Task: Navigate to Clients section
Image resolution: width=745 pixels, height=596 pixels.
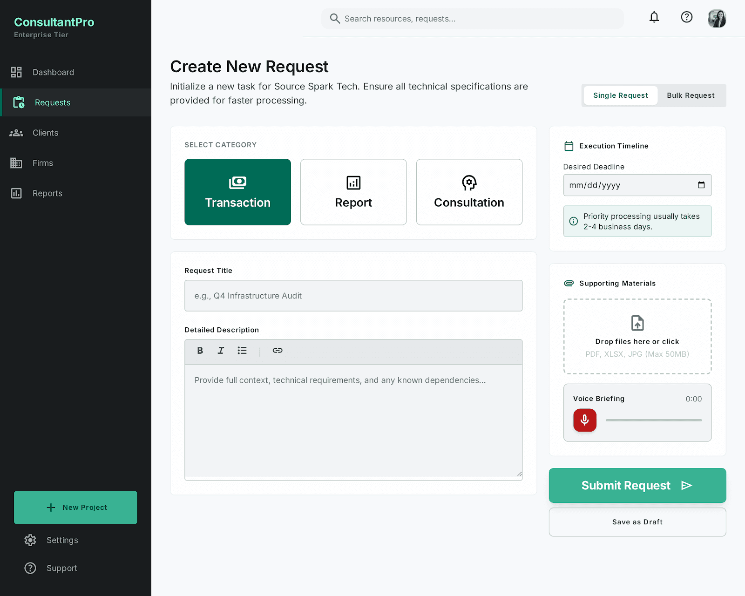Action: click(x=75, y=133)
